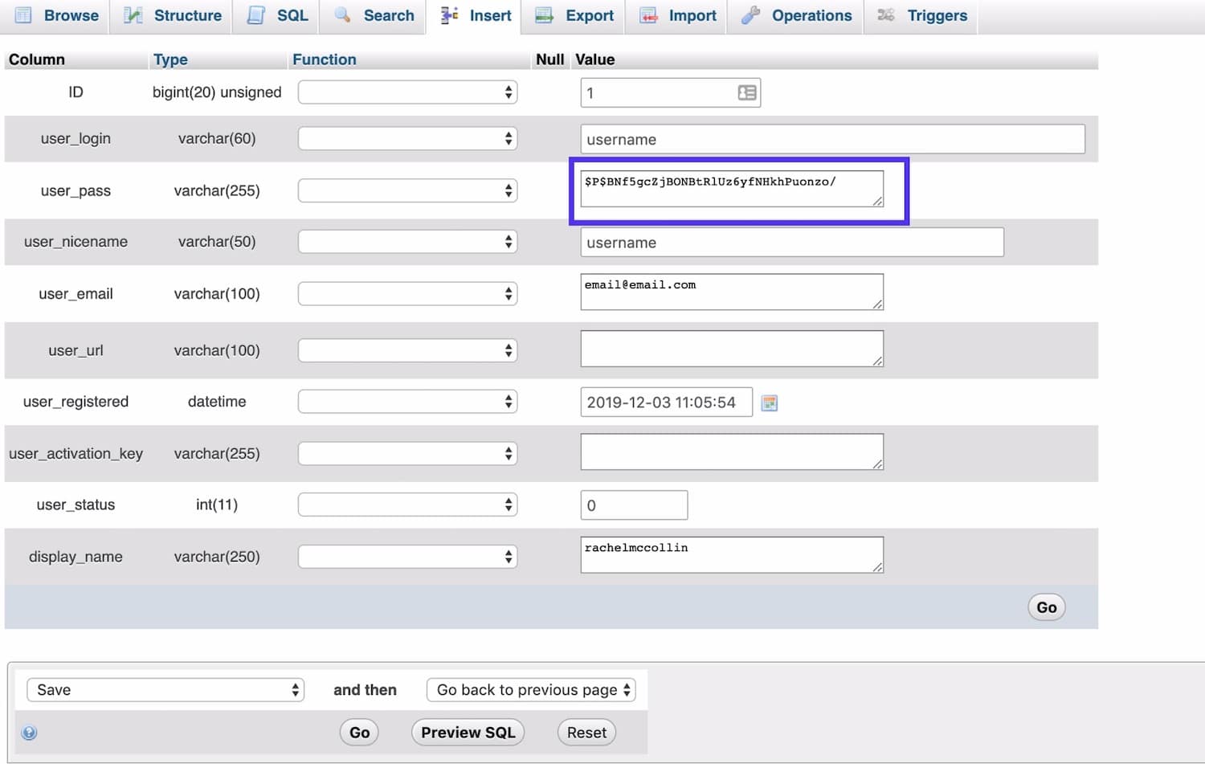Click the value editor icon beside the ID field
This screenshot has height=764, width=1205.
[747, 92]
